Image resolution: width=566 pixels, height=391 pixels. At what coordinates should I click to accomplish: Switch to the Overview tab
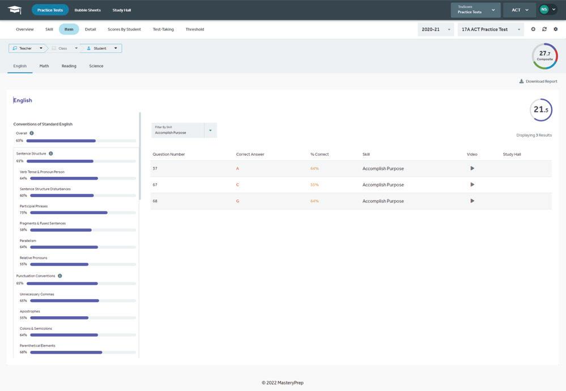(x=24, y=29)
